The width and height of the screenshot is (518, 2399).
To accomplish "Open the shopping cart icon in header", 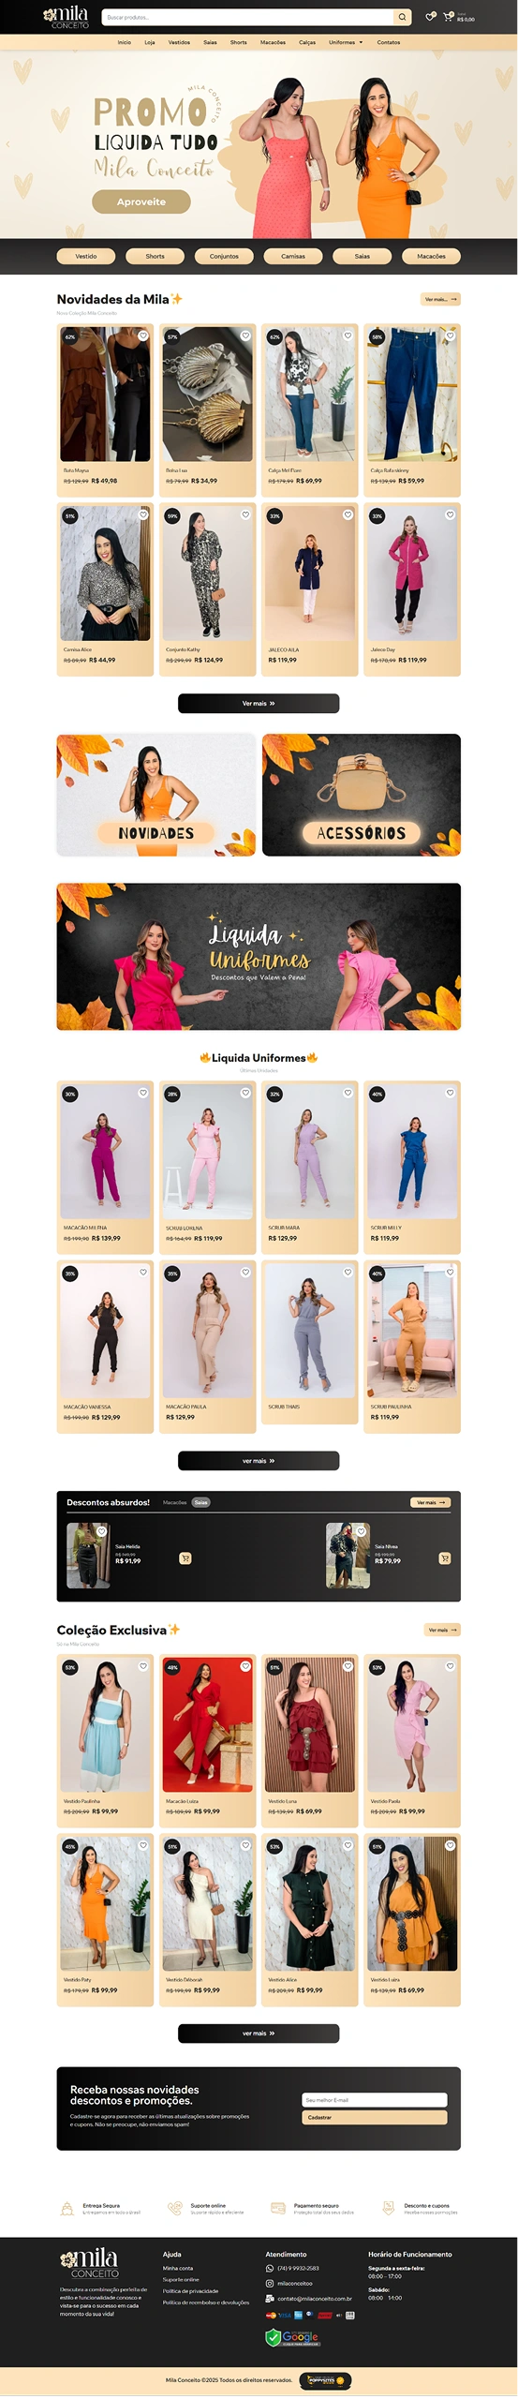I will coord(449,16).
